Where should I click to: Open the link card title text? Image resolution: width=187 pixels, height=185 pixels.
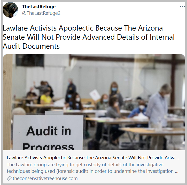pos(93,158)
